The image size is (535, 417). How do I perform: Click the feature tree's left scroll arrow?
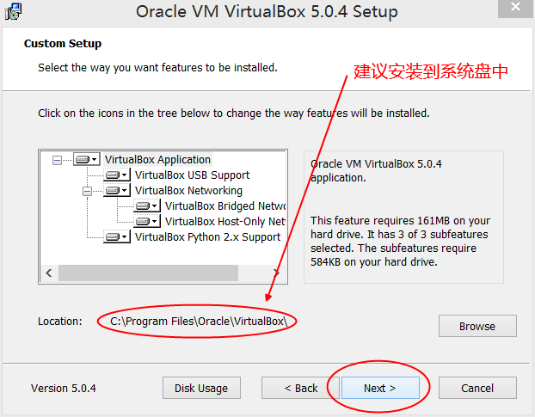[x=48, y=273]
